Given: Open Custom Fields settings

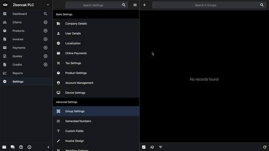Looking at the screenshot, I should (96, 131).
